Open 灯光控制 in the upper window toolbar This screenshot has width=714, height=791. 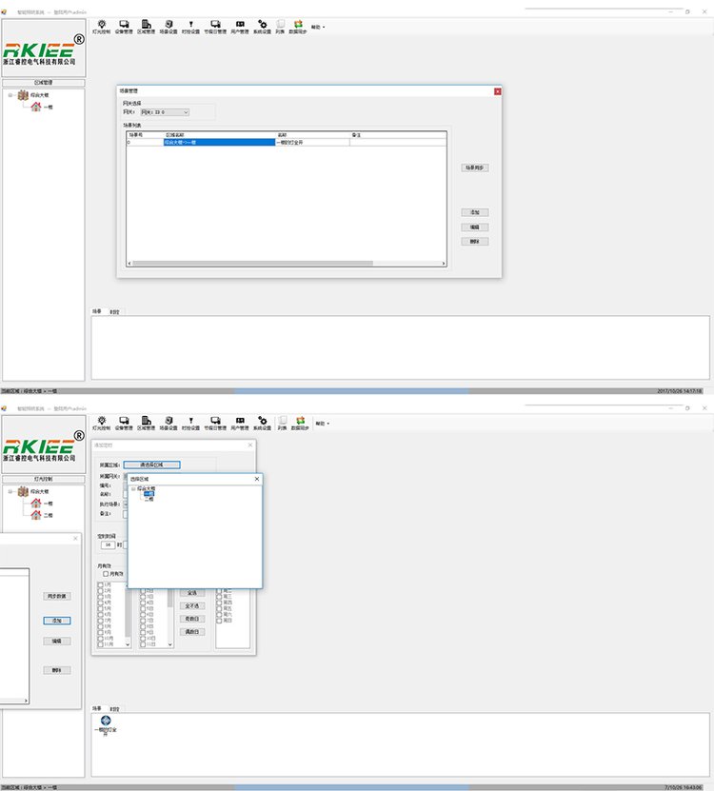103,25
